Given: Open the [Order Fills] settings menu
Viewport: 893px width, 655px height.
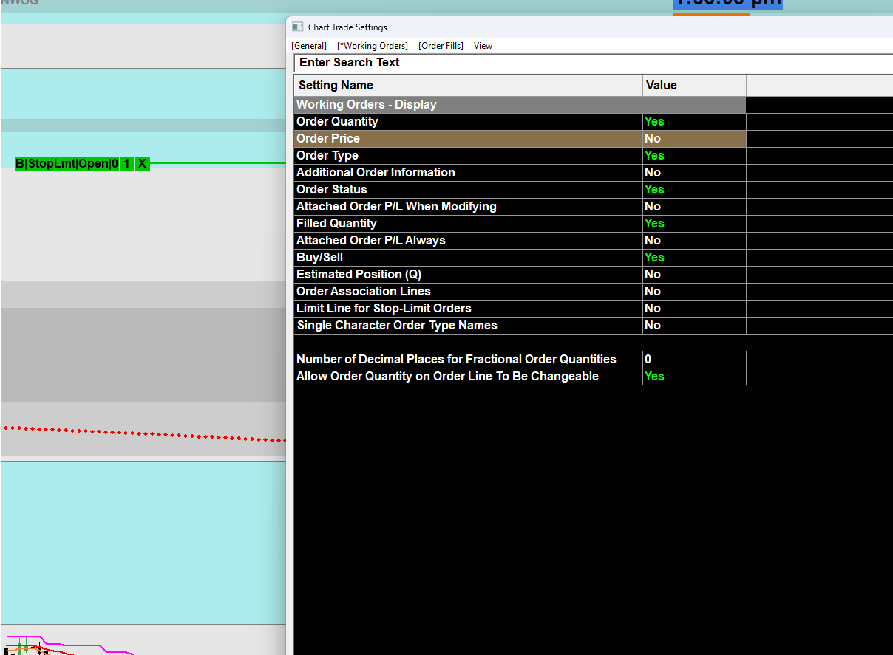Looking at the screenshot, I should 441,46.
